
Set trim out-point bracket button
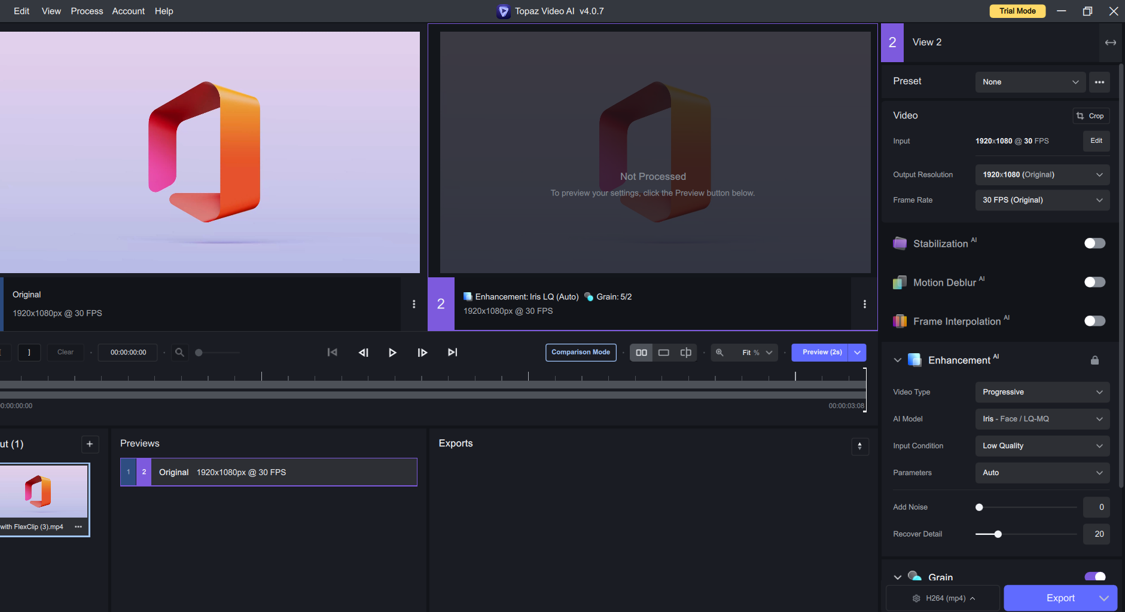point(29,353)
